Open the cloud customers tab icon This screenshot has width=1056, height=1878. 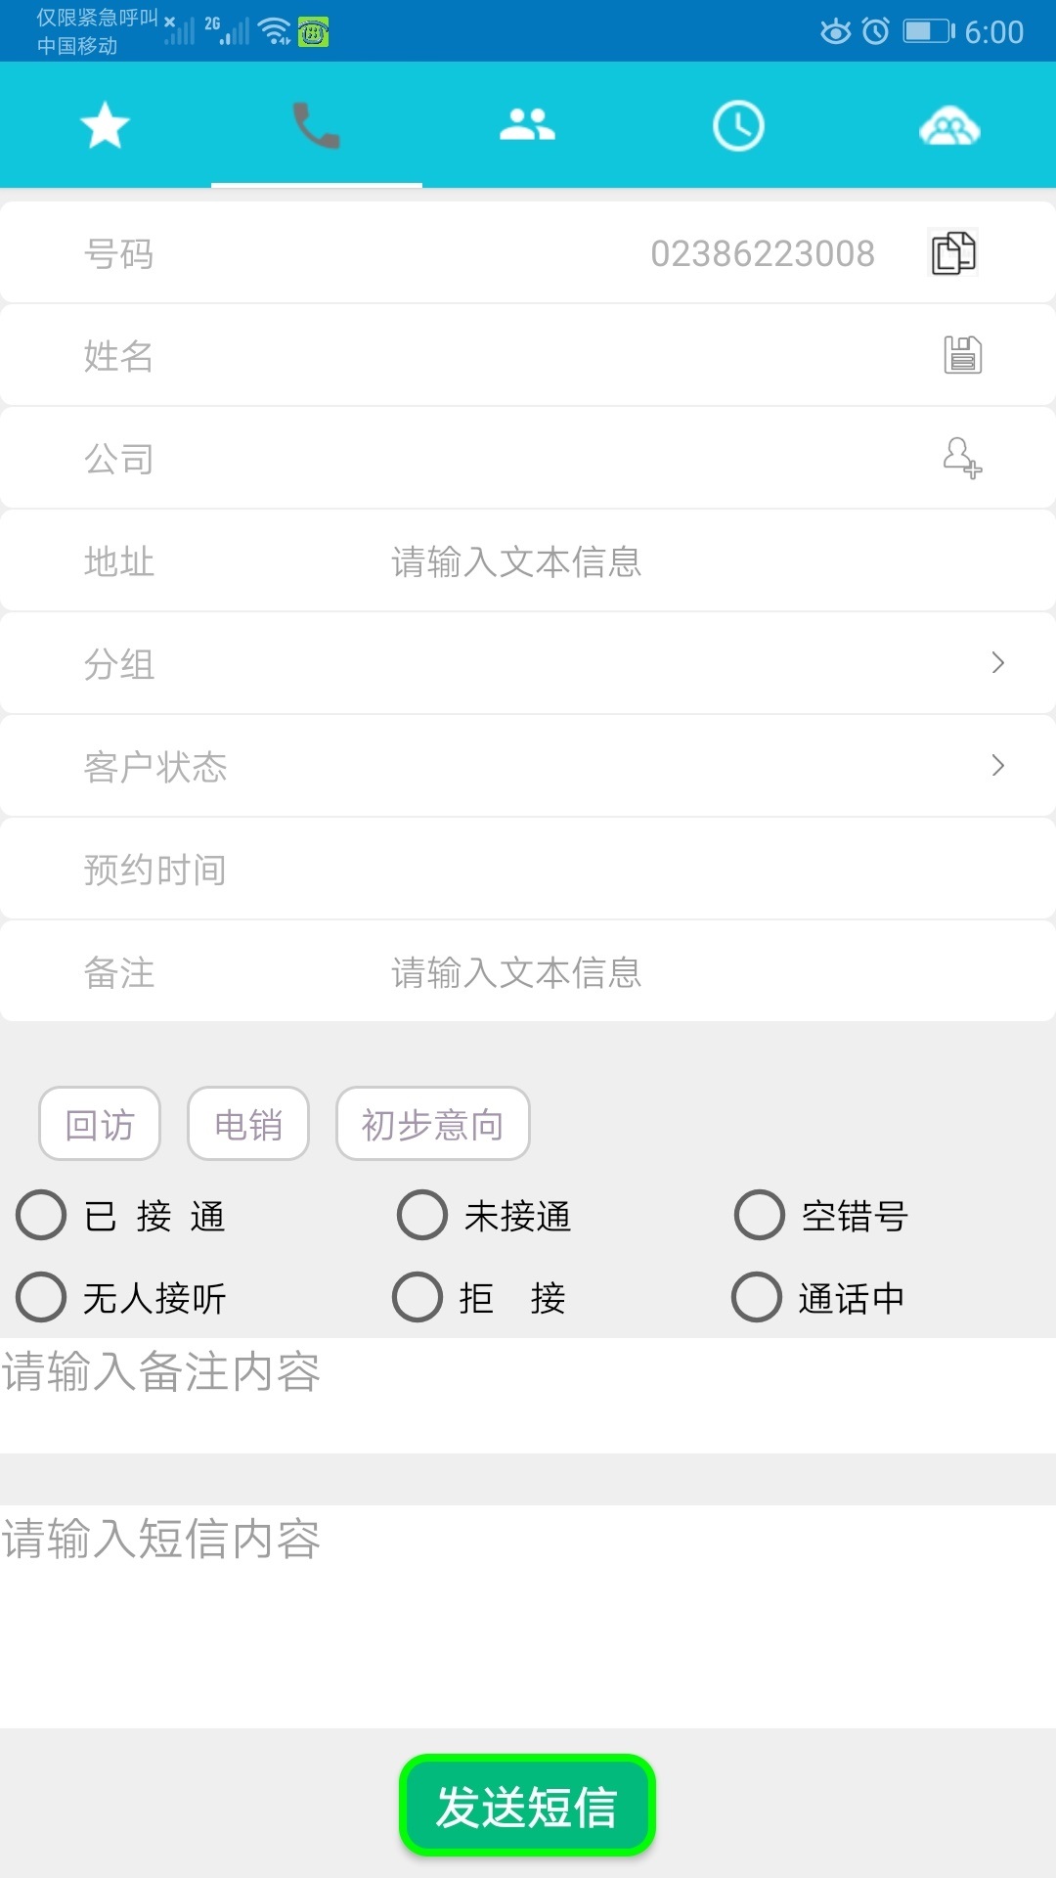point(949,126)
